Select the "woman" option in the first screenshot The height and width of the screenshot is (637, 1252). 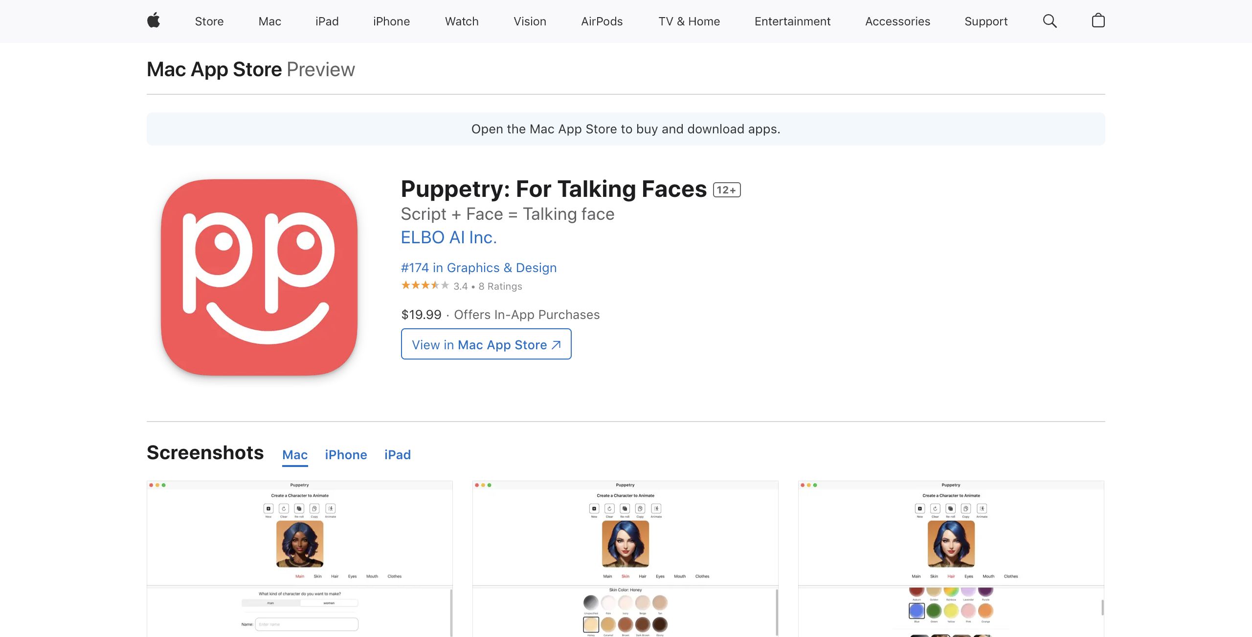329,603
